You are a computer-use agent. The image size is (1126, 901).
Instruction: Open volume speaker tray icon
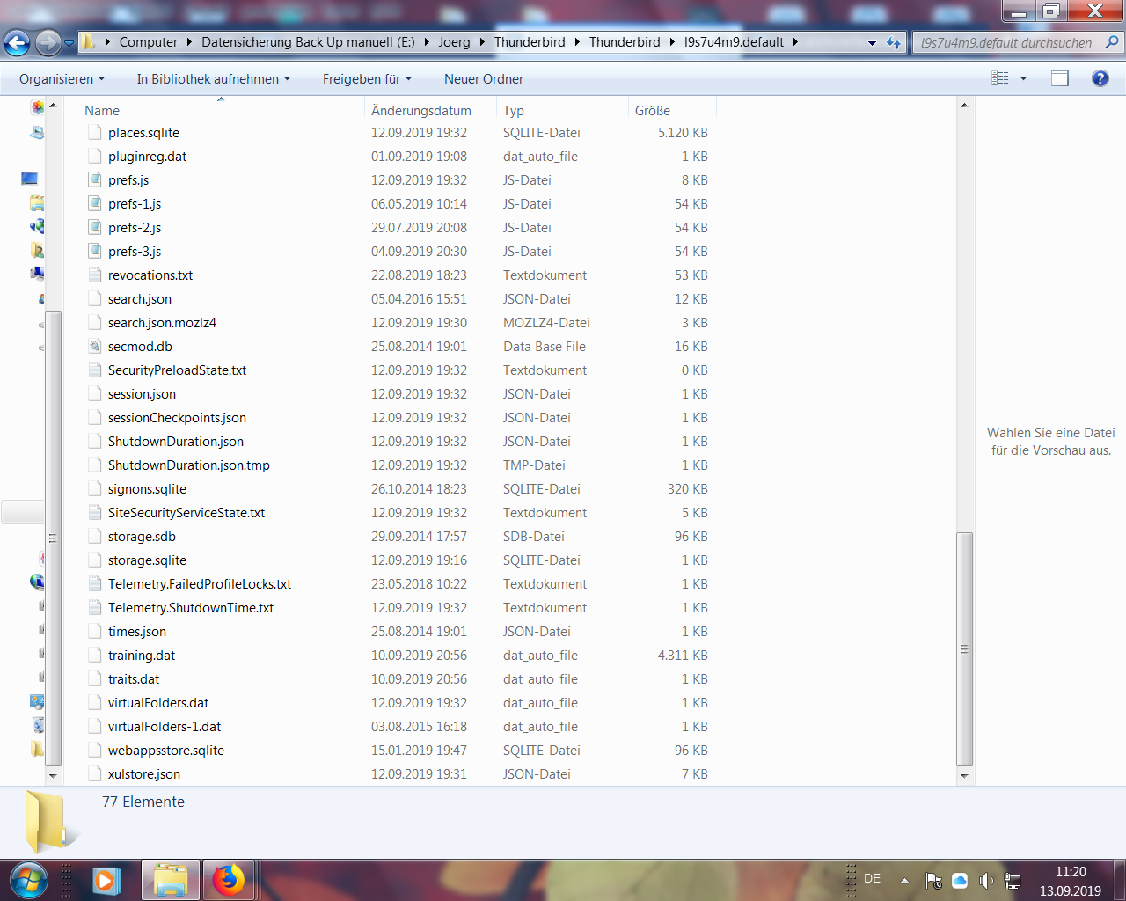tap(986, 880)
